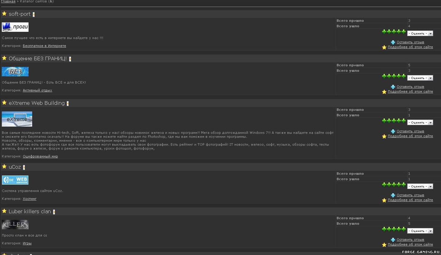Viewport: 441px width, 255px height.
Task: Open the Хостинг category link
Action: pyautogui.click(x=29, y=199)
